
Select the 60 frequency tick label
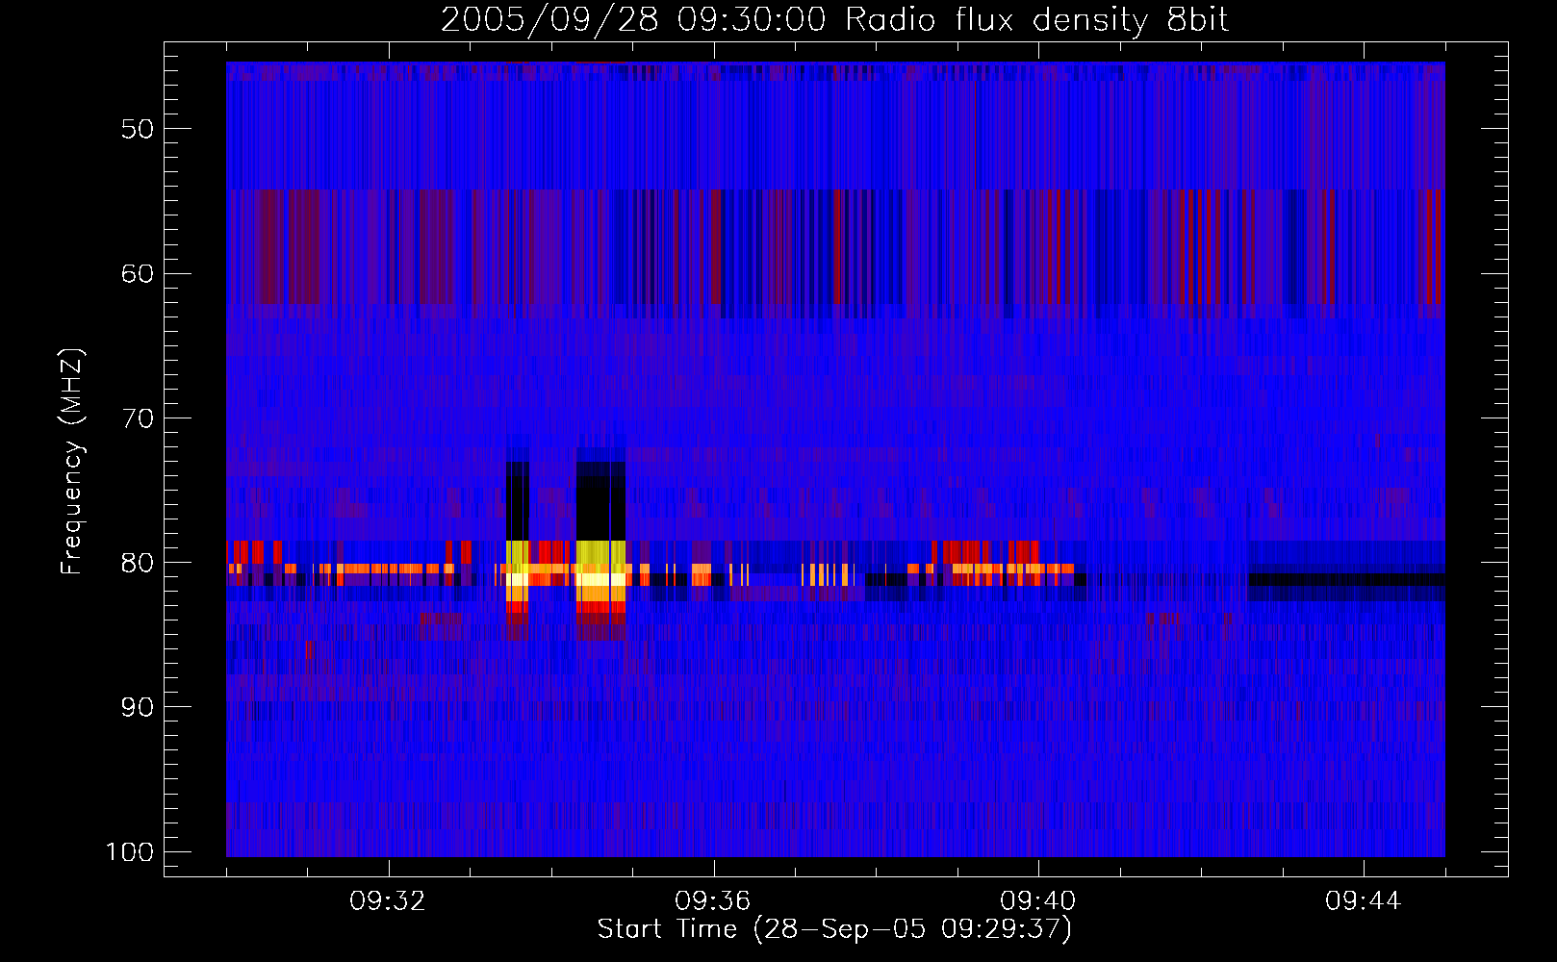click(138, 273)
